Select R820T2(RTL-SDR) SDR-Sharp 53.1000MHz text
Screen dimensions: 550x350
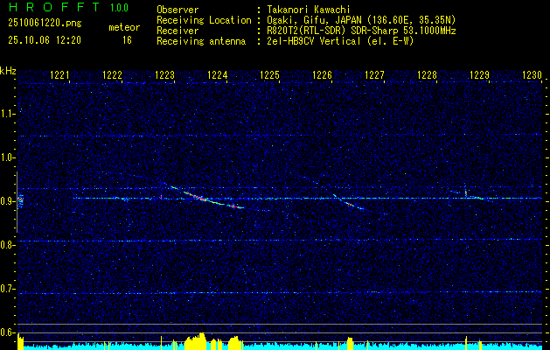coord(361,31)
